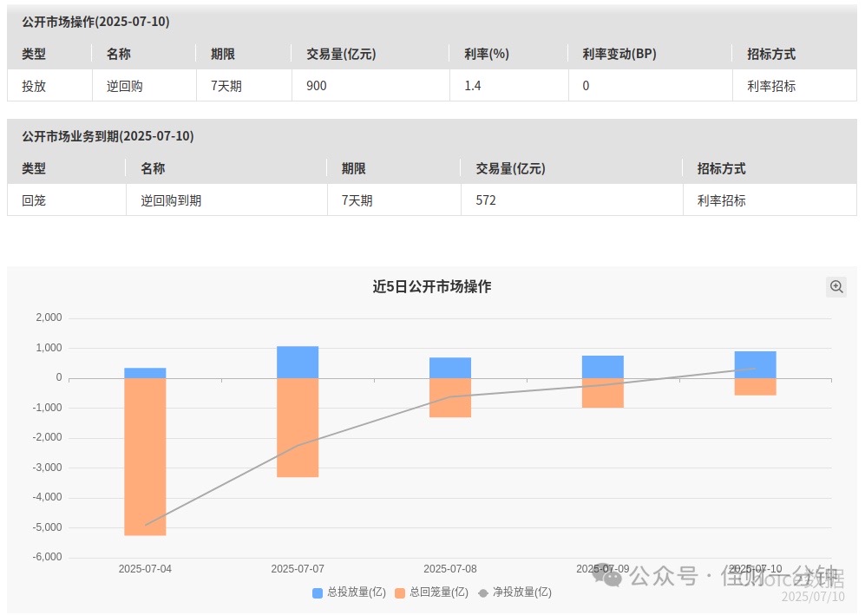The image size is (865, 615).
Task: Click the orange bar for 2025-07-07
Action: point(298,428)
